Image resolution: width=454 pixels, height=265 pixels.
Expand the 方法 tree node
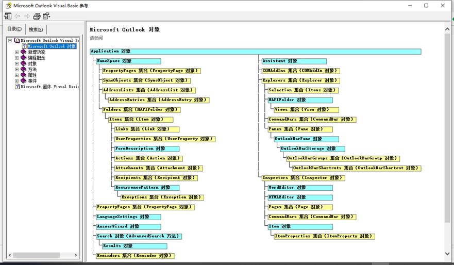coord(17,70)
